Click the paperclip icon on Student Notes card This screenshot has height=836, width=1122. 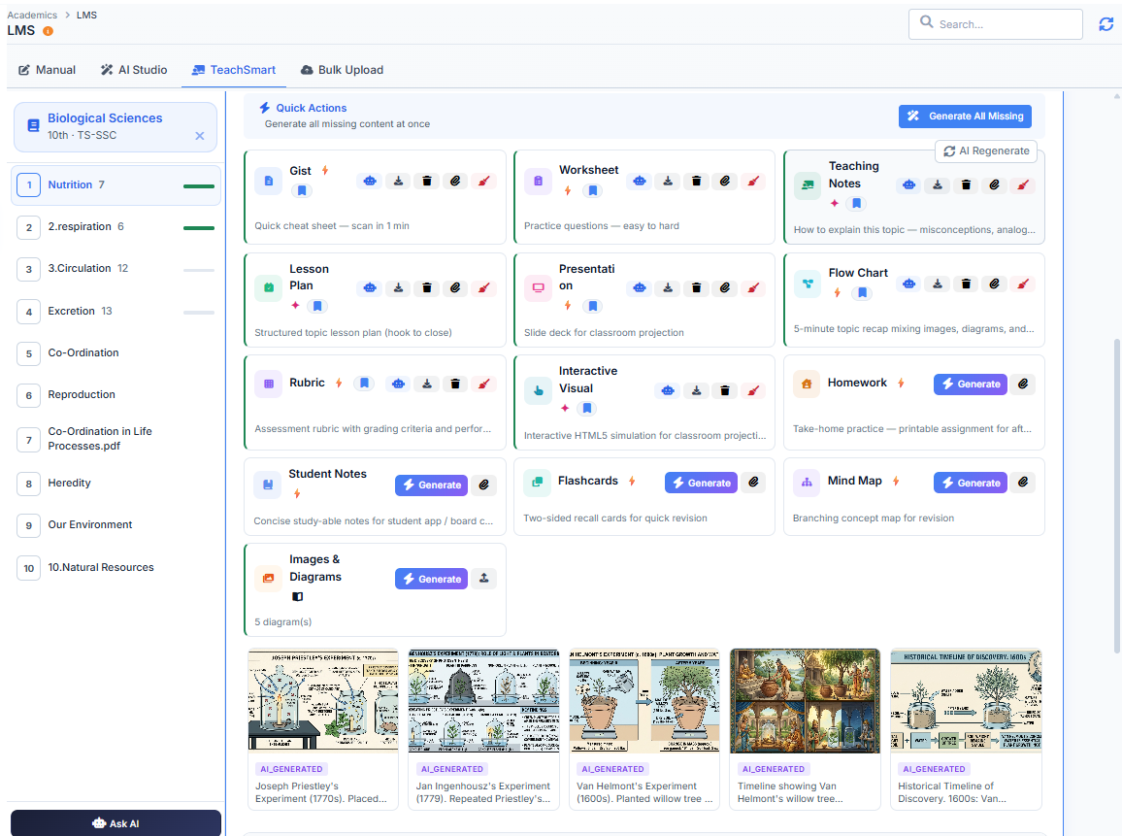click(x=483, y=485)
